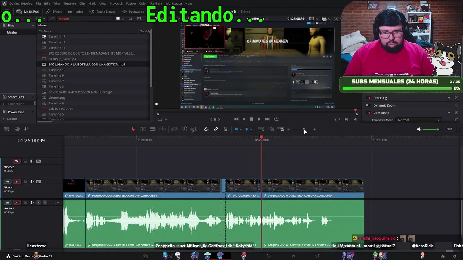Zoom in timeline with plus button
This screenshot has width=463, height=260.
(x=314, y=129)
